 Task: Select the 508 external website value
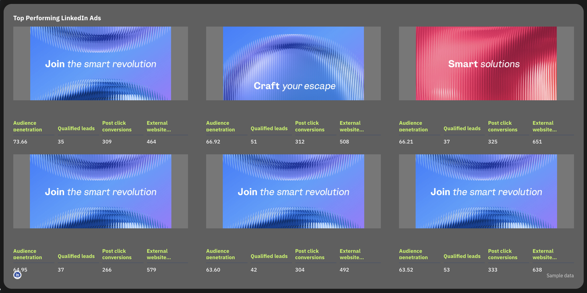[344, 142]
